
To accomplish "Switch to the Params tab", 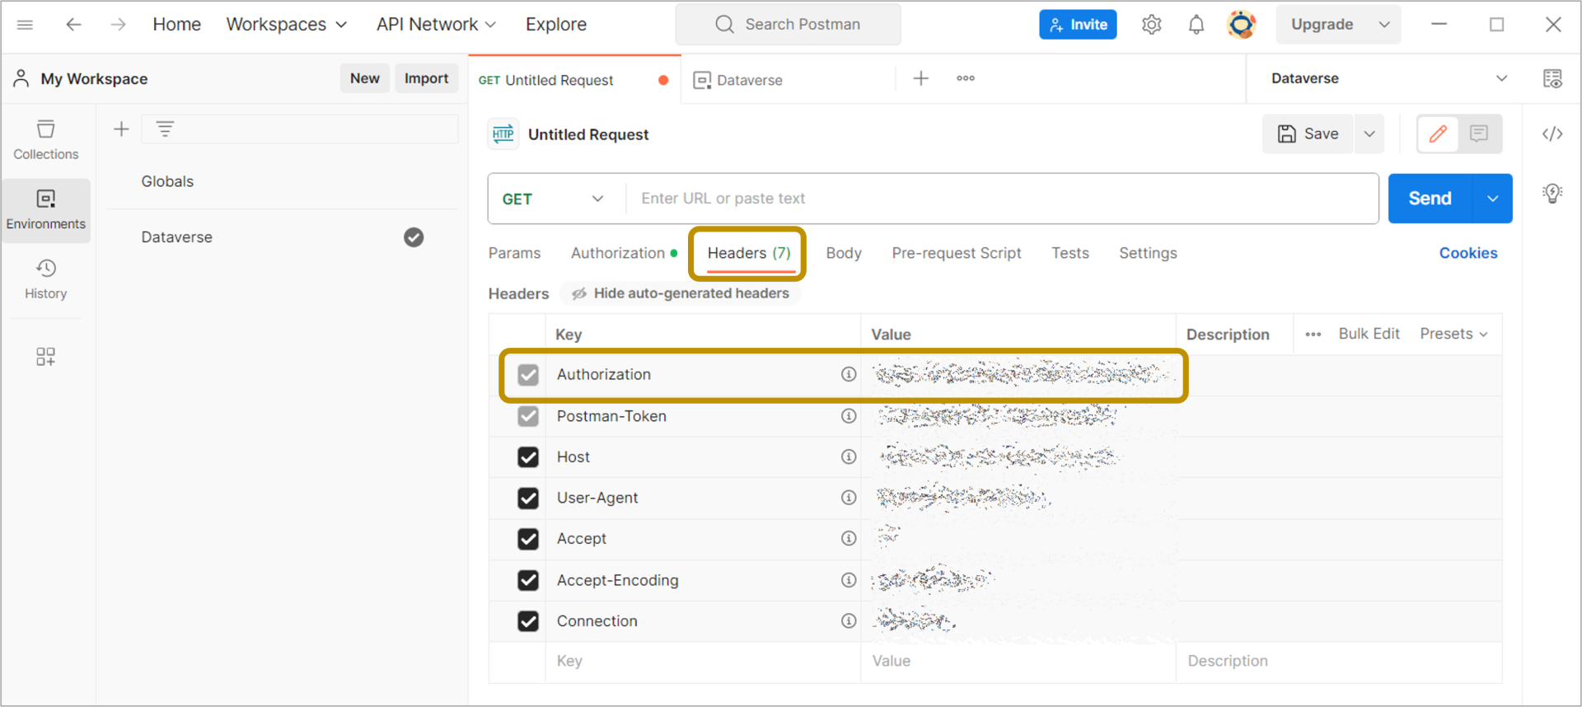I will 515,253.
